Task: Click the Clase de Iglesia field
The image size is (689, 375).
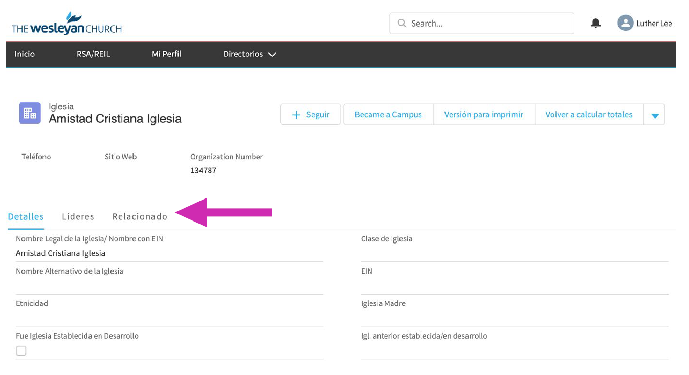Action: [515, 248]
